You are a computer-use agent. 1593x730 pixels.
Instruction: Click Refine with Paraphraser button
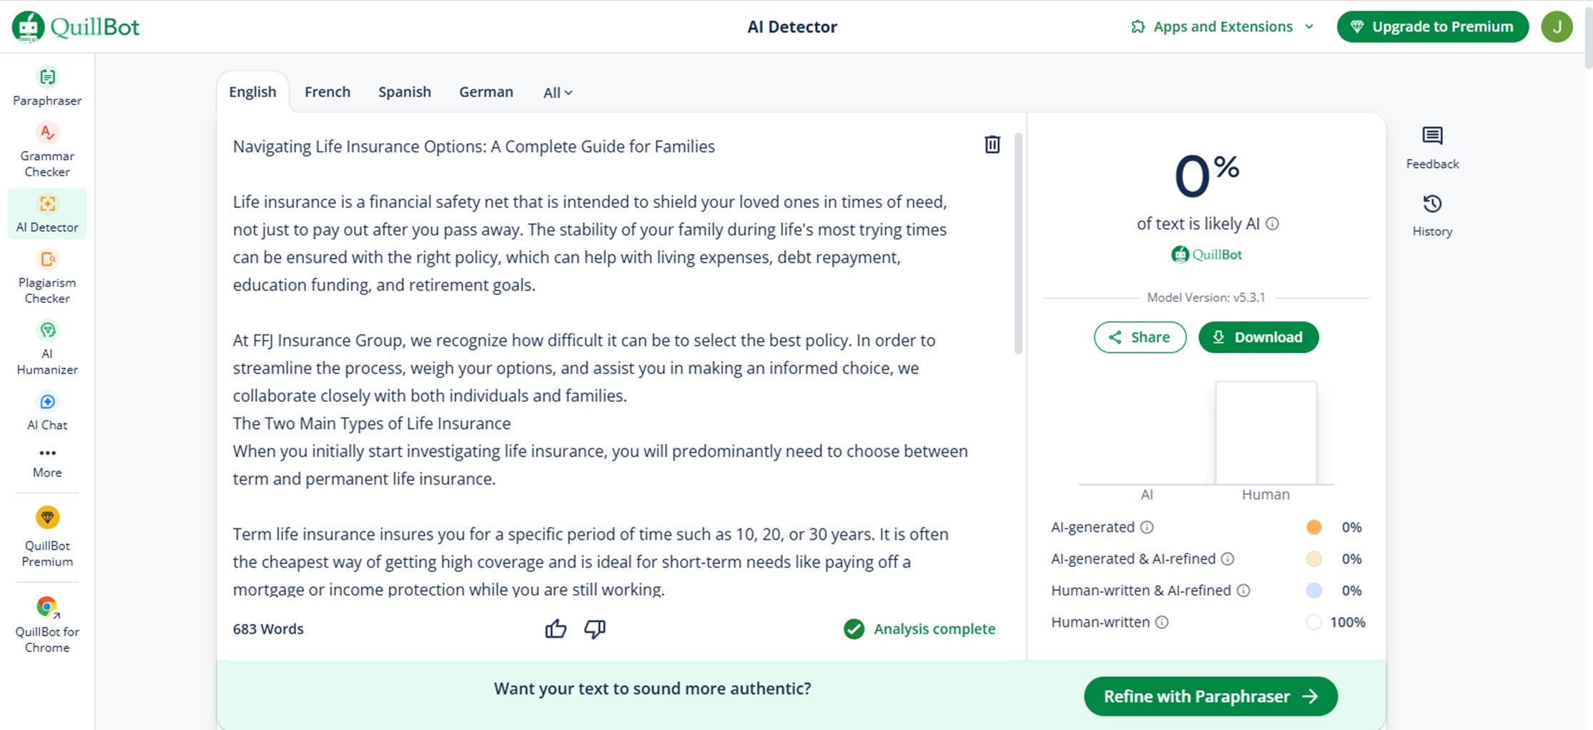[x=1210, y=696]
